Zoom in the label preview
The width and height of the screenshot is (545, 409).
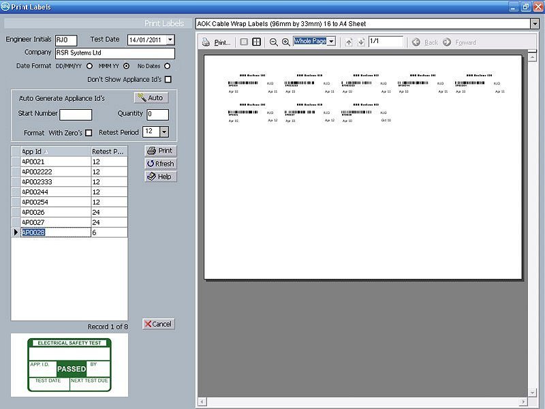click(286, 42)
